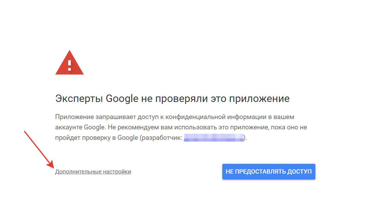The height and width of the screenshot is (208, 370).
Task: Click the first word Приложение in paragraph
Action: coord(75,117)
